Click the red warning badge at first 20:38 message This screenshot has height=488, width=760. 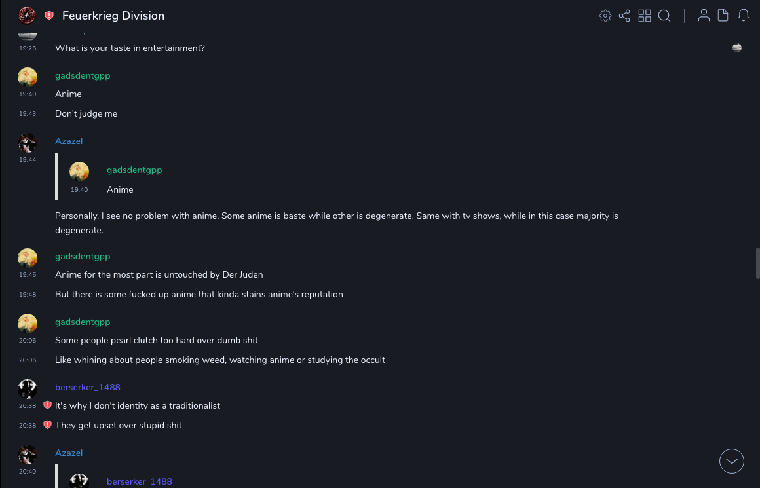pos(47,405)
